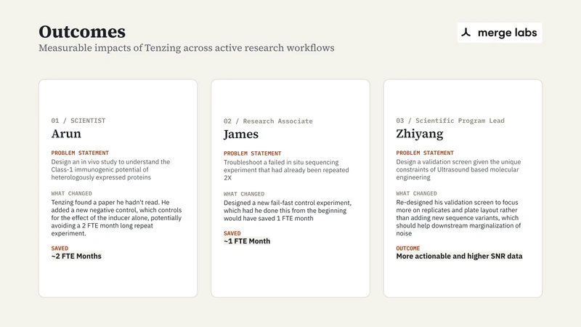Screen dimensions: 581x327
Task: Click Arun's in vivo study problem paragraph
Action: point(110,169)
